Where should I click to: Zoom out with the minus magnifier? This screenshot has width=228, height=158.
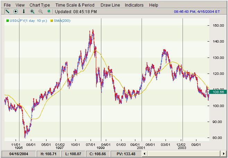[x=40, y=11]
